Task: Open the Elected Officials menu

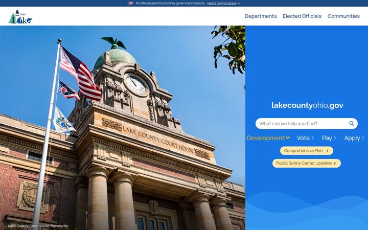Action: point(302,16)
